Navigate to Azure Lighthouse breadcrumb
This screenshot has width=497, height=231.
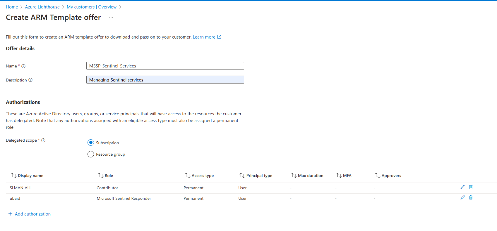point(42,7)
